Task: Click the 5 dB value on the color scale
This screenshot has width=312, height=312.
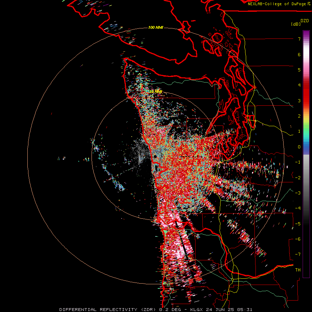Action: 299,70
